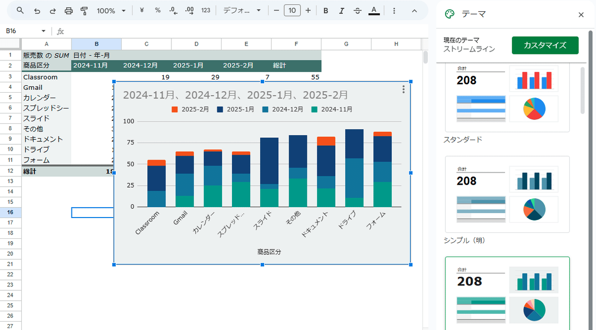Select the ドライブ stacked bar in chart
The height and width of the screenshot is (330, 596).
pyautogui.click(x=354, y=168)
